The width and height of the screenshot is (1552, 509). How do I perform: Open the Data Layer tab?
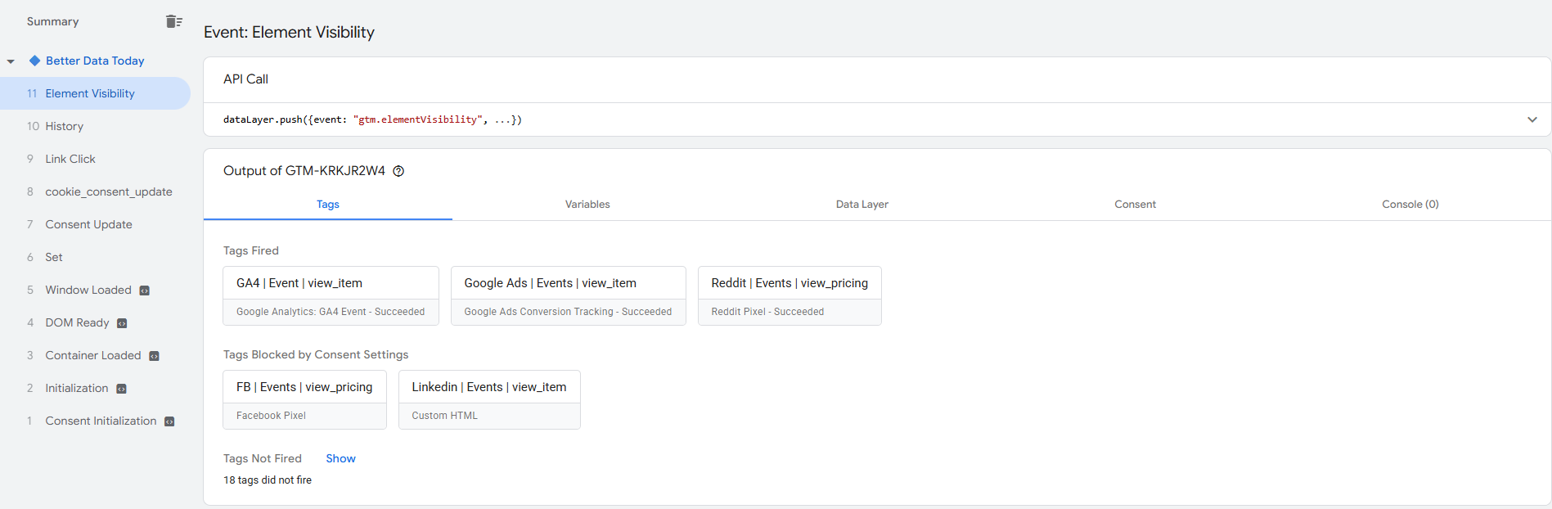click(862, 205)
